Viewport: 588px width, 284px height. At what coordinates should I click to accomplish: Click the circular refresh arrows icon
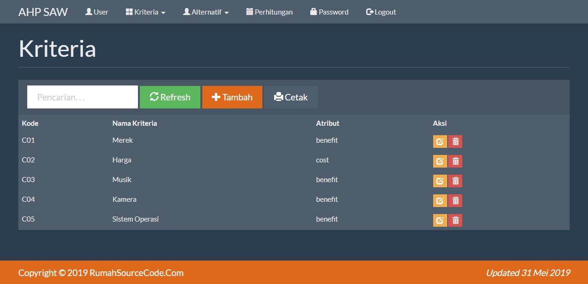(154, 97)
